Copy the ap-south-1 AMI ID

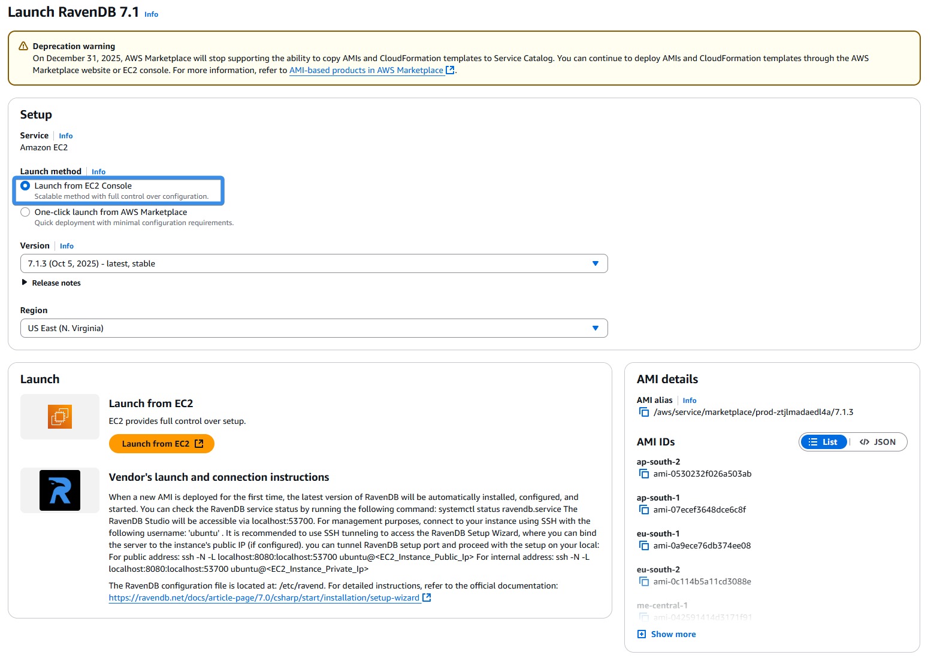[x=644, y=510]
